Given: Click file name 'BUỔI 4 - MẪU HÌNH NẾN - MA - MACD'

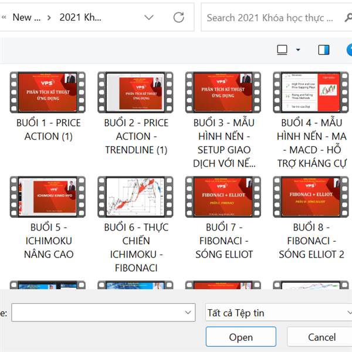Looking at the screenshot, I should click(x=312, y=143).
